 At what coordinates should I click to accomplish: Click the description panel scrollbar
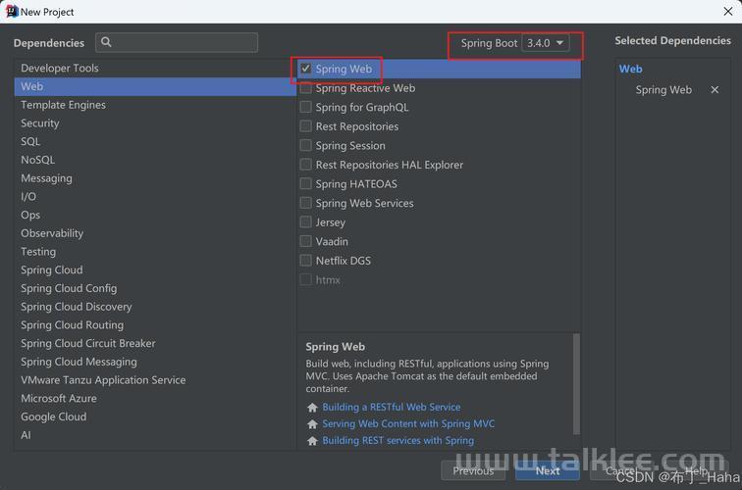pos(576,384)
